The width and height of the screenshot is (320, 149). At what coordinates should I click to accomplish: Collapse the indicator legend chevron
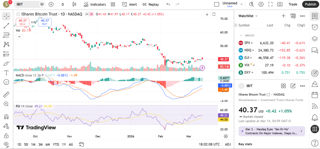click(x=19, y=37)
